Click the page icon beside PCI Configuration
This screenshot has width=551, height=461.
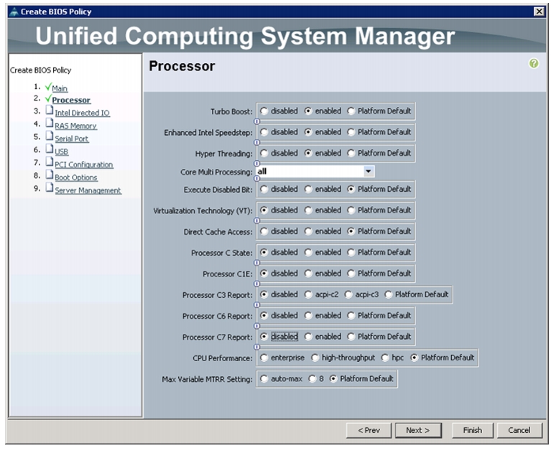click(50, 162)
